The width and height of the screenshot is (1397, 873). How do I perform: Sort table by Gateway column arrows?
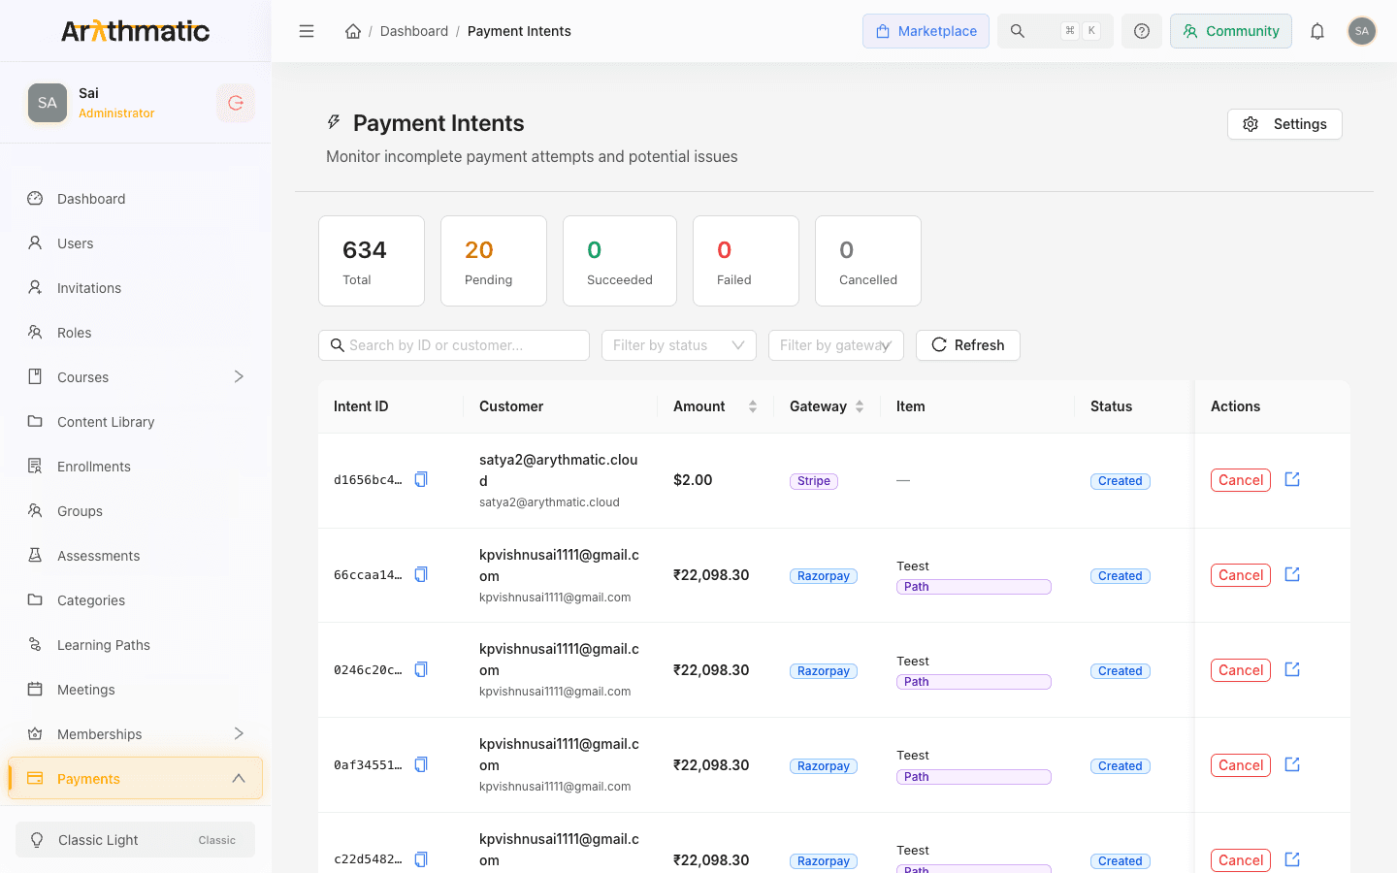pos(860,406)
